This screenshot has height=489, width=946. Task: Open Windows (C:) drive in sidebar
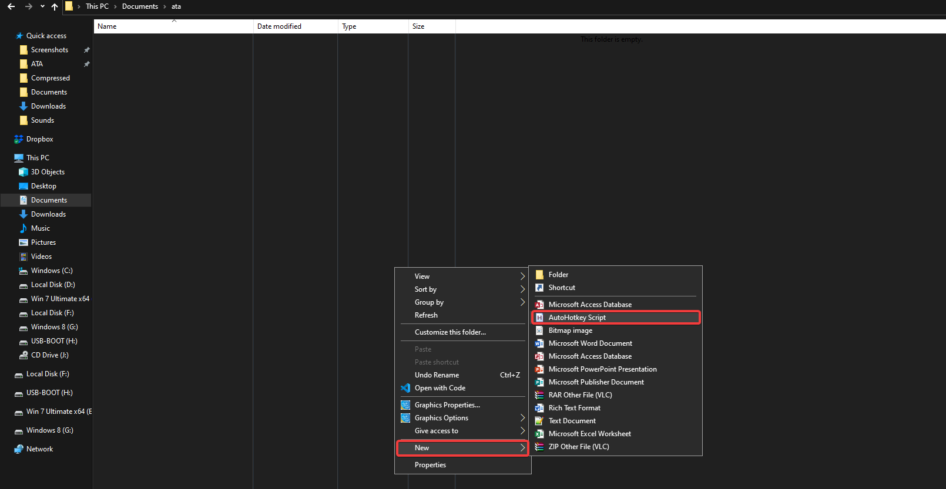[x=52, y=271]
